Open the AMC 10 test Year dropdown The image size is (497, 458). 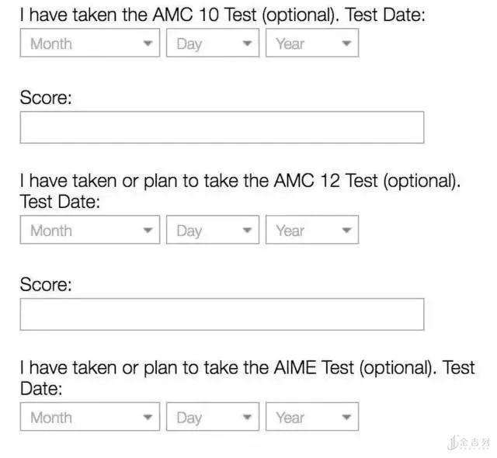tap(311, 43)
